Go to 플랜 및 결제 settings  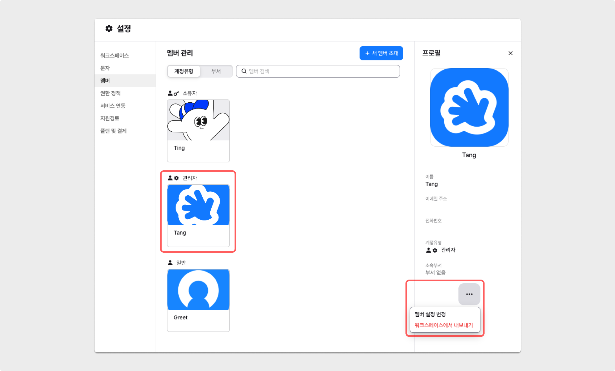113,131
